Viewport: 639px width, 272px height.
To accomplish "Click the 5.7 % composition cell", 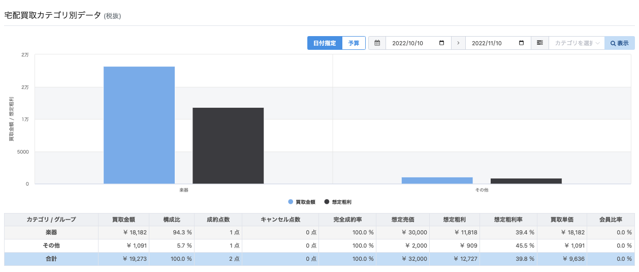I will click(172, 246).
